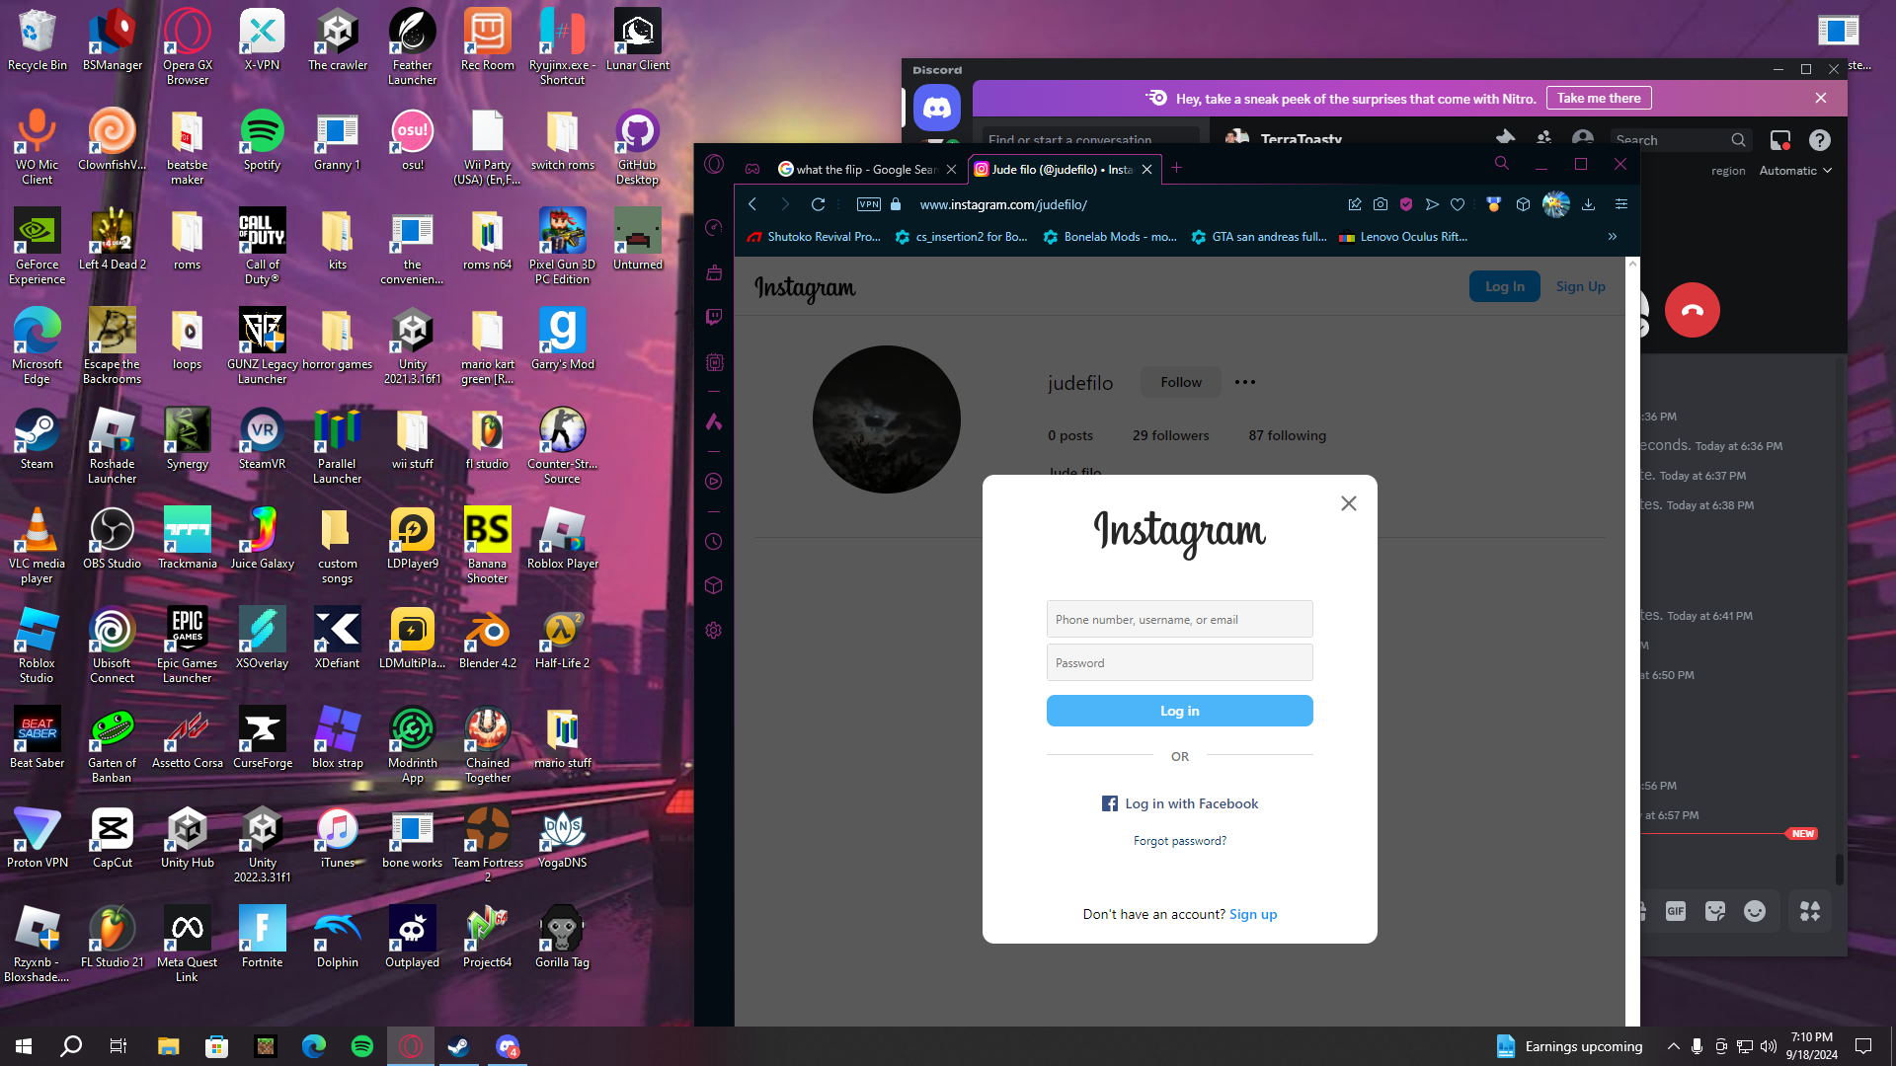Screen dimensions: 1896x1066
Task: Expand the region Automatic dropdown
Action: pyautogui.click(x=1795, y=171)
